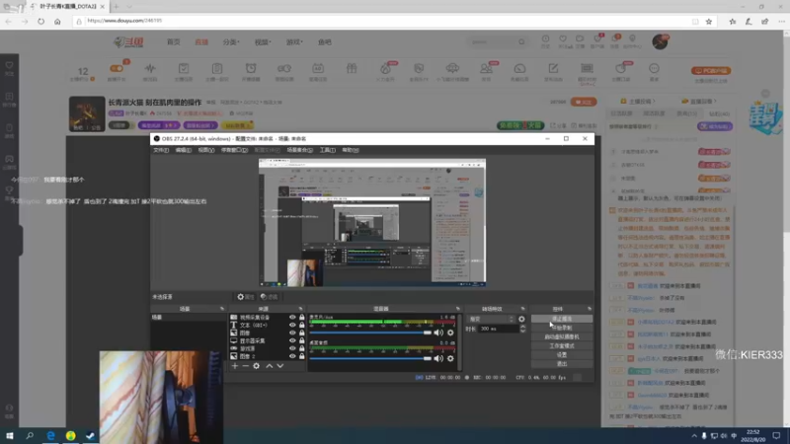This screenshot has width=790, height=444.
Task: Click the heart icon in the Douyu left sidebar
Action: point(9,65)
